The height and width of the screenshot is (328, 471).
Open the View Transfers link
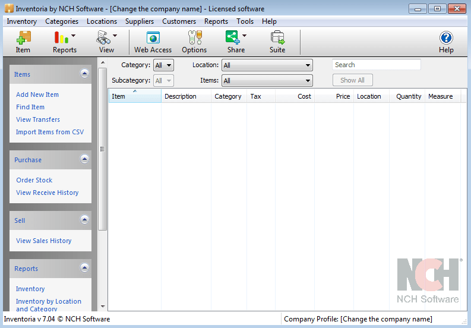[38, 119]
